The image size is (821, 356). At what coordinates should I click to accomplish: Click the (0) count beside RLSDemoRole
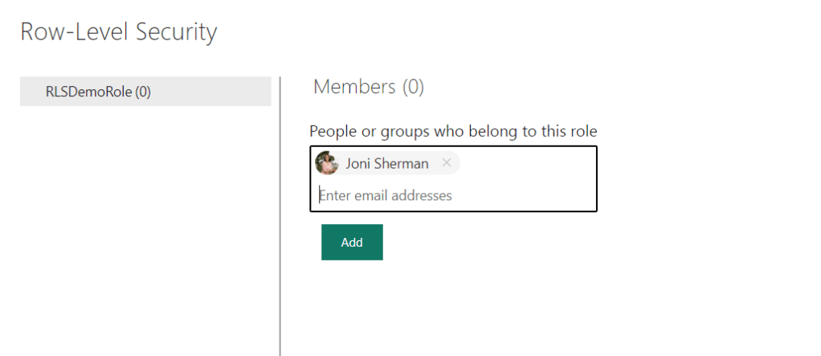coord(142,92)
